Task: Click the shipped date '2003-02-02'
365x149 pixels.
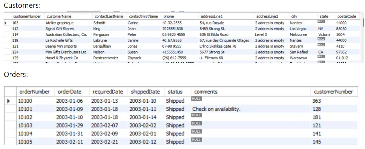Action: (143, 126)
